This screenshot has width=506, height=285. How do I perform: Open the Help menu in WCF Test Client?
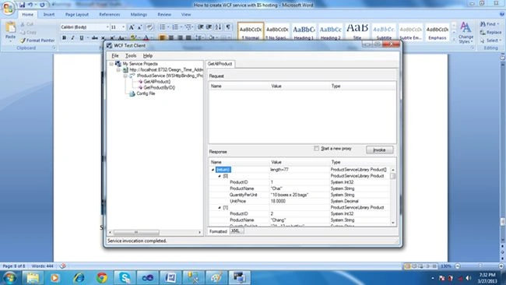coord(147,56)
